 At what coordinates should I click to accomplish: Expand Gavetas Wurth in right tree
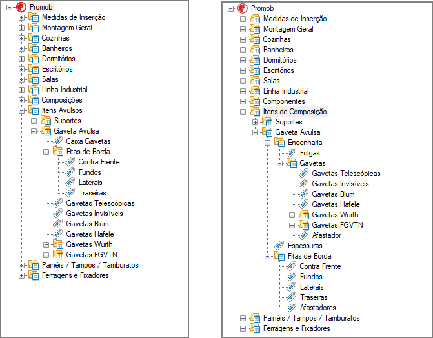(292, 215)
